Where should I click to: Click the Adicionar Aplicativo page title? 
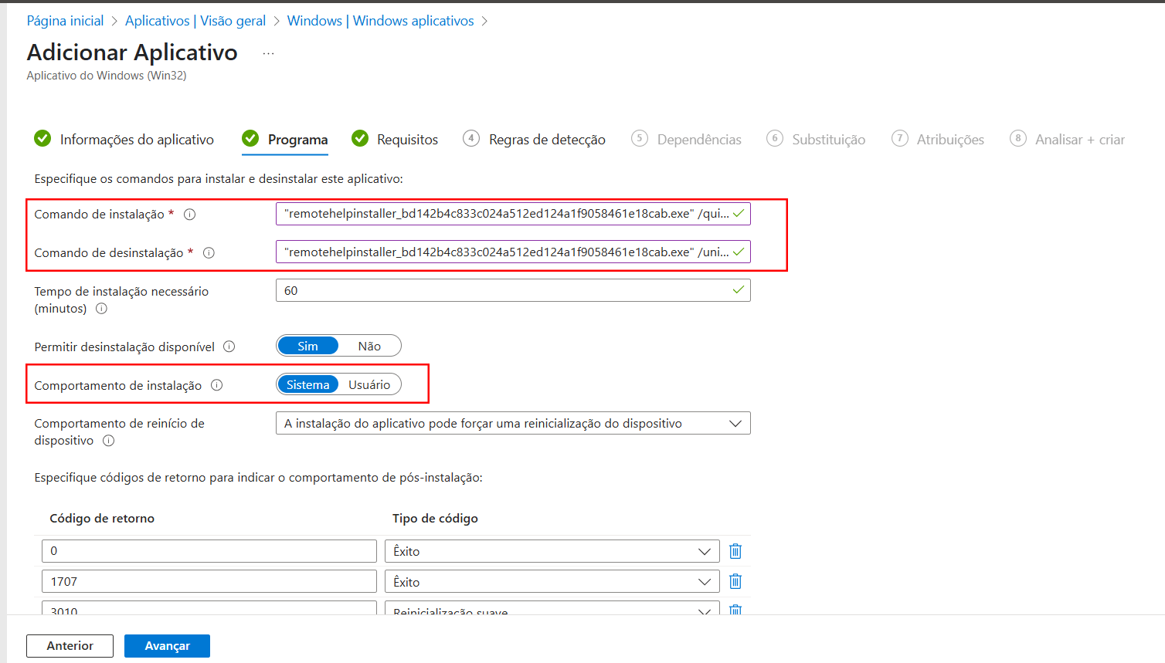click(132, 52)
